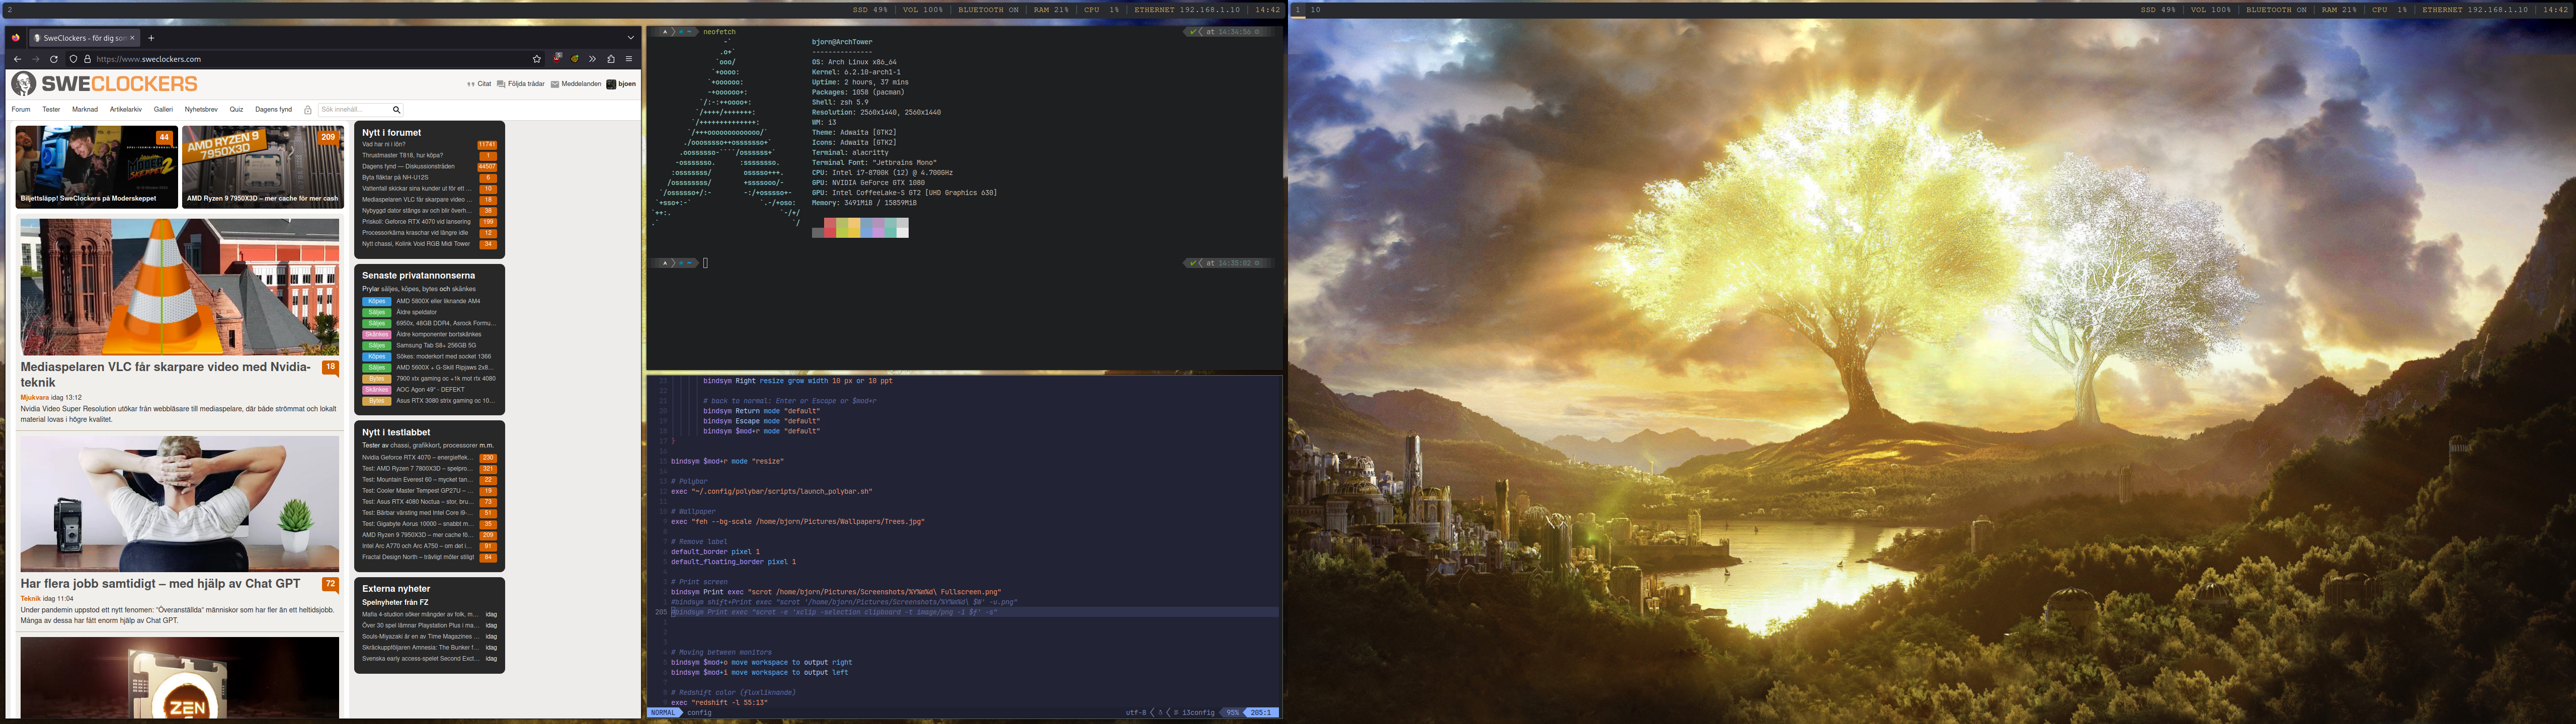Image resolution: width=2576 pixels, height=724 pixels.
Task: Open the VLC traffic cone article image
Action: (x=180, y=287)
